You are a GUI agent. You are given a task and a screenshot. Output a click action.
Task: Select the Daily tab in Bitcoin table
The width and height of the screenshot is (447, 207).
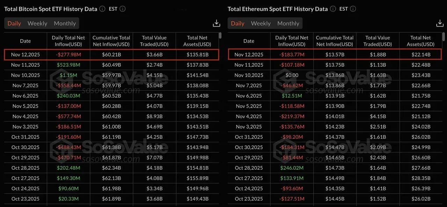[14, 23]
